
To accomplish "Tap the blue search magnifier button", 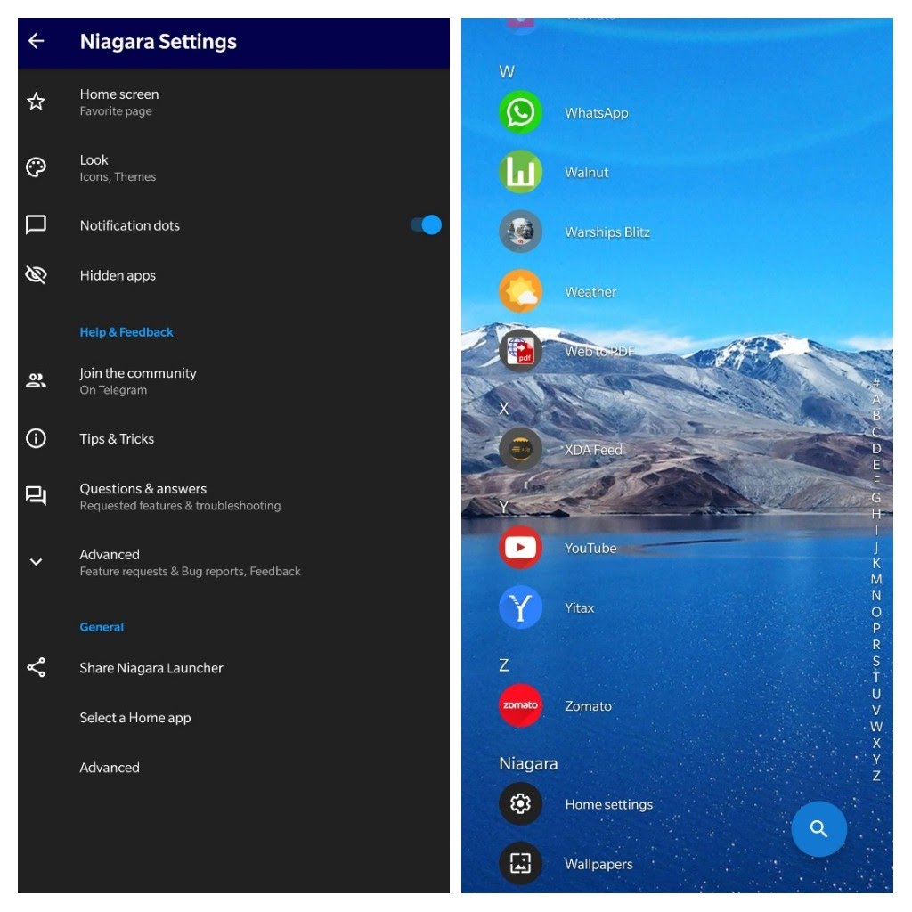I will 818,829.
